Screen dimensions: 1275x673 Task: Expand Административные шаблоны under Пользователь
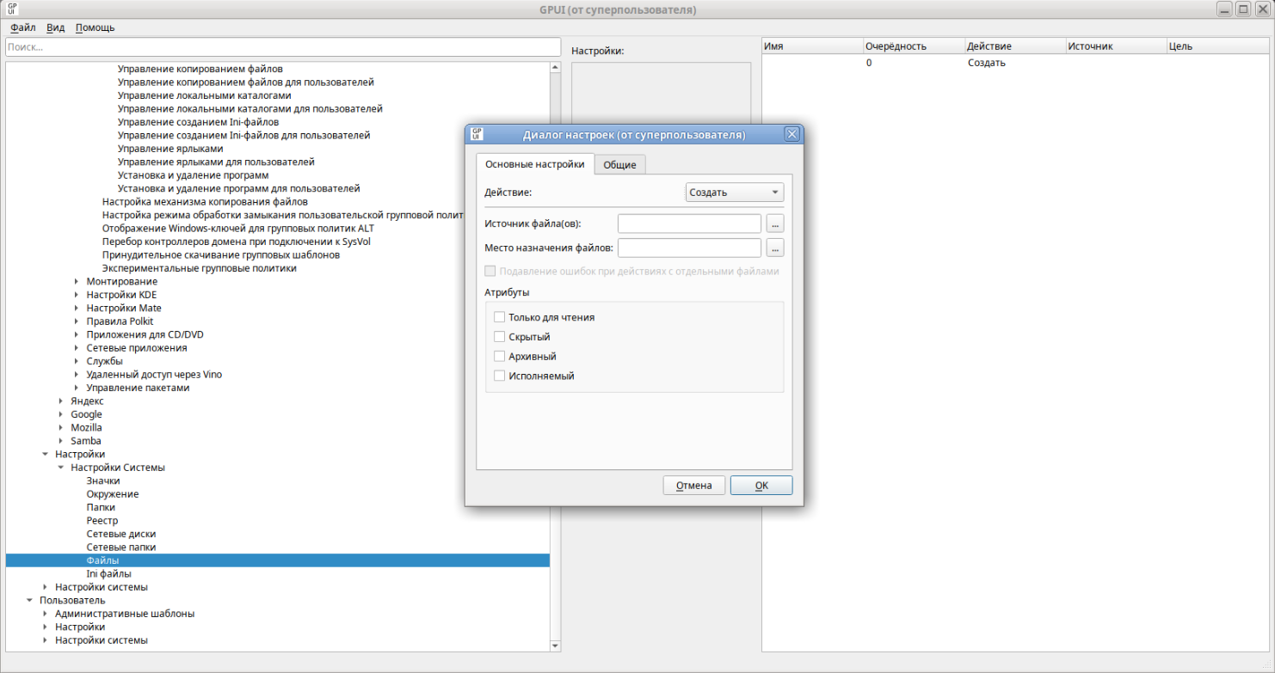point(46,614)
